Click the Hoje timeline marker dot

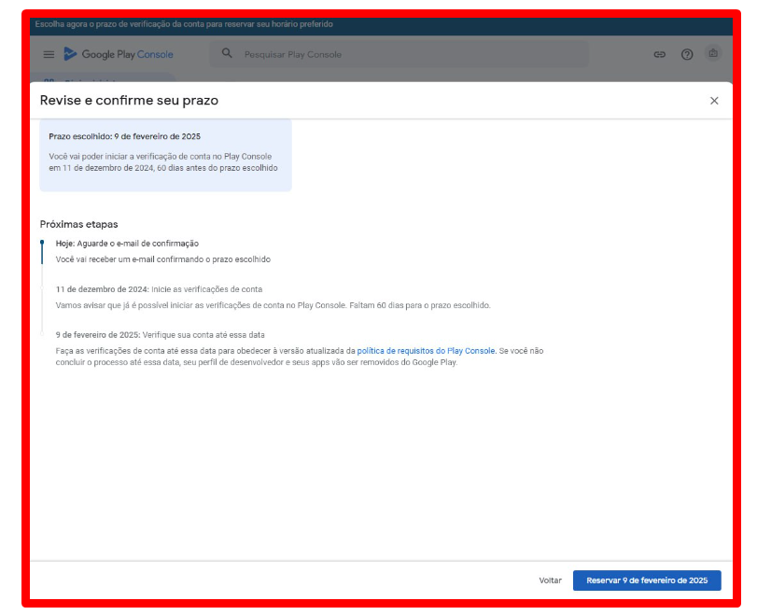(42, 243)
